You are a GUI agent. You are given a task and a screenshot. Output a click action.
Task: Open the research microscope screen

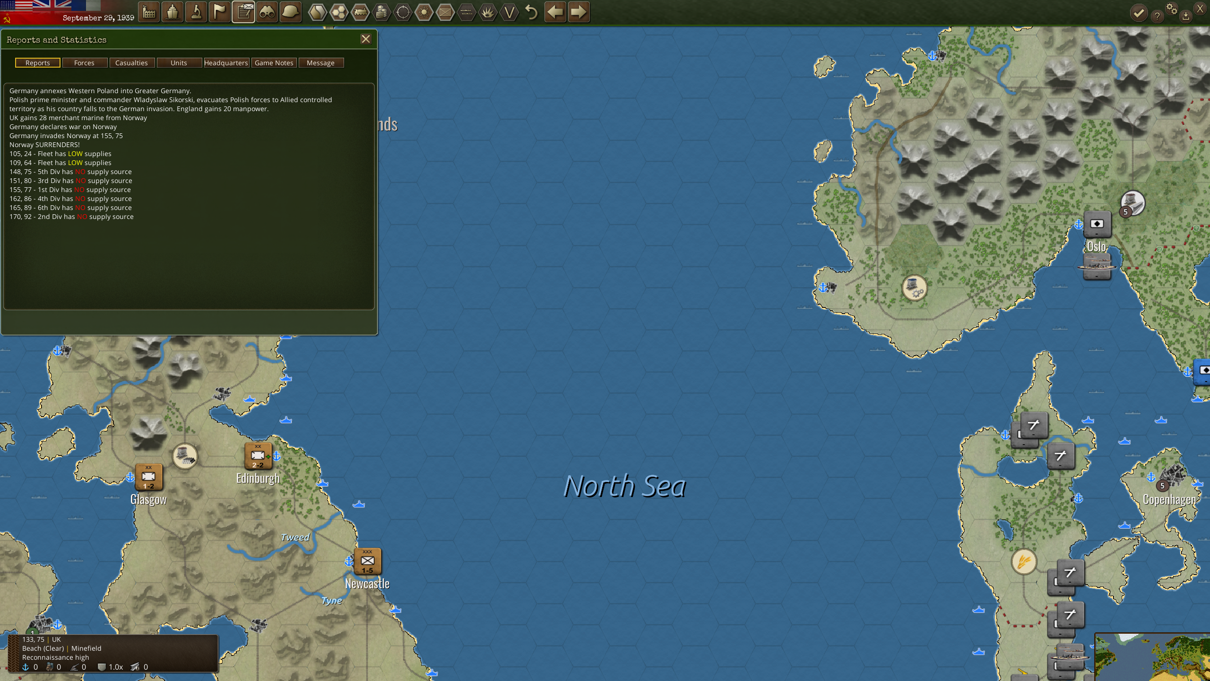(x=197, y=13)
